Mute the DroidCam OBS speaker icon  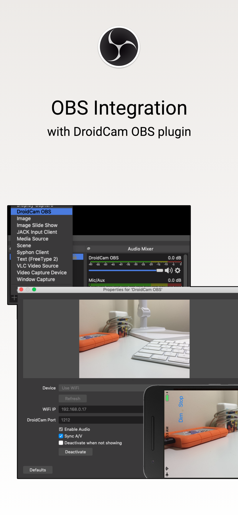pos(169,271)
